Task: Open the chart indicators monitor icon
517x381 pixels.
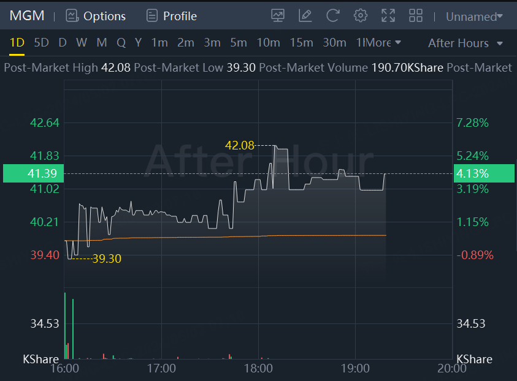Action: tap(278, 16)
